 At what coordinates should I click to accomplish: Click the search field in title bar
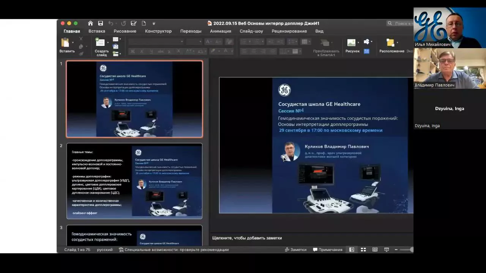[400, 24]
